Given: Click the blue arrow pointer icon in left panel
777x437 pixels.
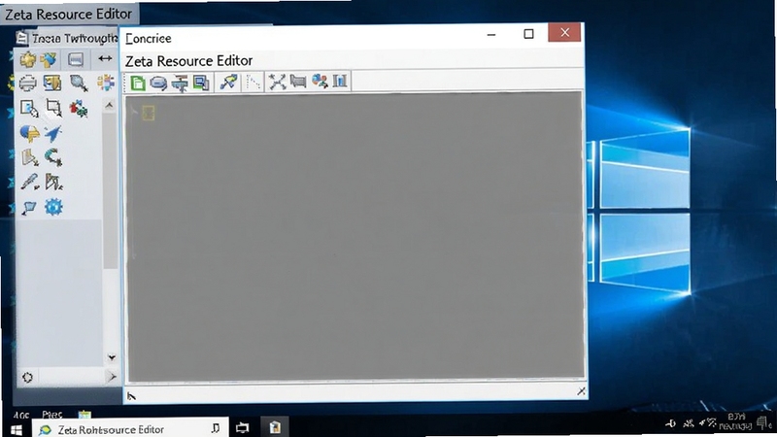Looking at the screenshot, I should 52,133.
